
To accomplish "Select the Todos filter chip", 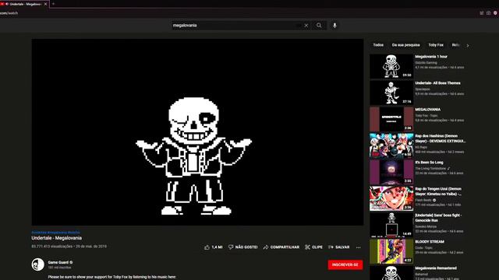I will click(x=378, y=45).
